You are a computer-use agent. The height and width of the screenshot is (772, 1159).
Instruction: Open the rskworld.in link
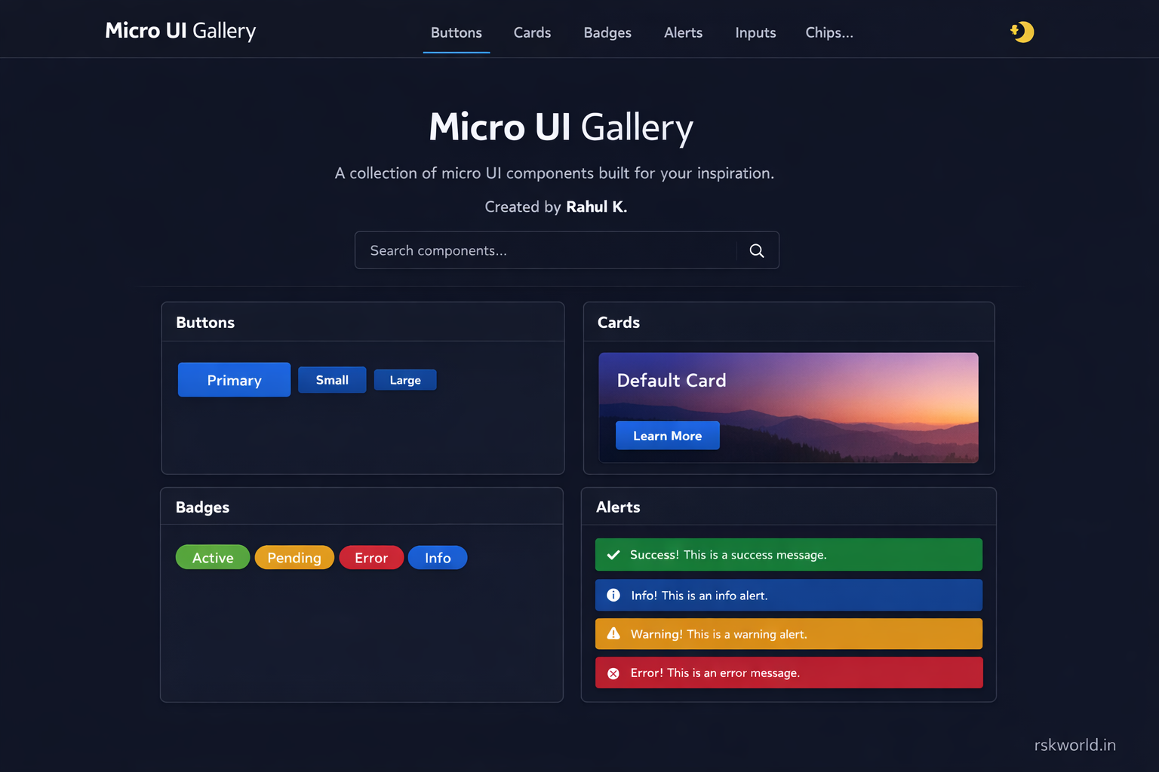(x=1074, y=744)
